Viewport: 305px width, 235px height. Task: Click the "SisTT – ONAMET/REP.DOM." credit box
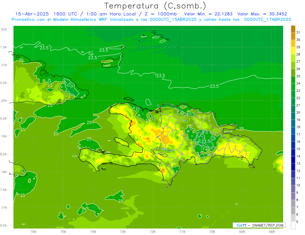point(259,225)
